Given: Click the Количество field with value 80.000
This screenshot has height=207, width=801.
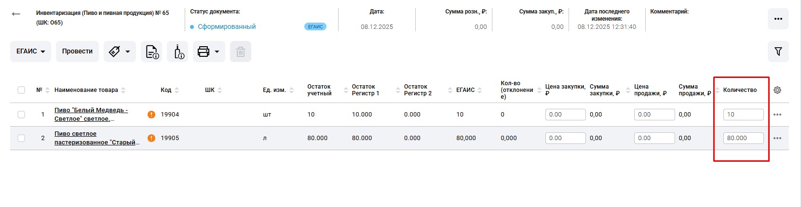Looking at the screenshot, I should (743, 138).
